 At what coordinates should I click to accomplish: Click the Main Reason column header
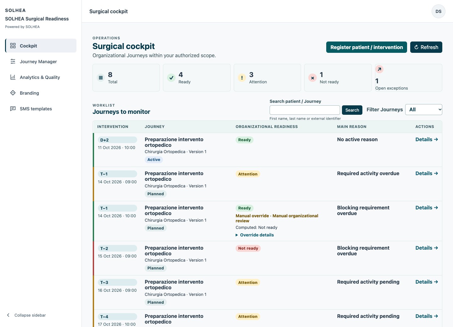pos(352,127)
